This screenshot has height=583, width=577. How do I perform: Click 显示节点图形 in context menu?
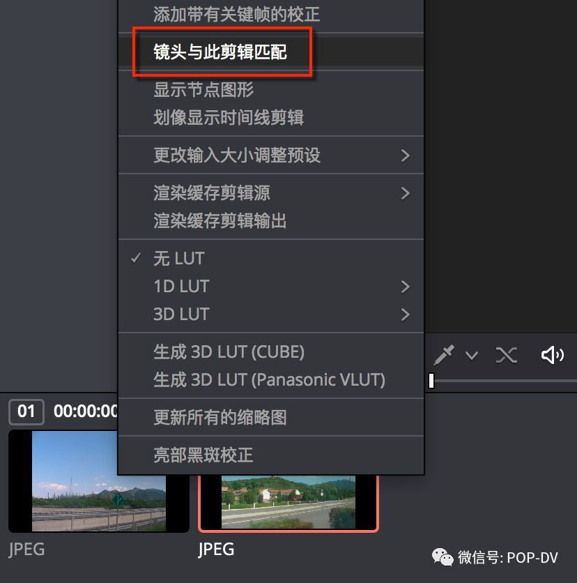[271, 89]
